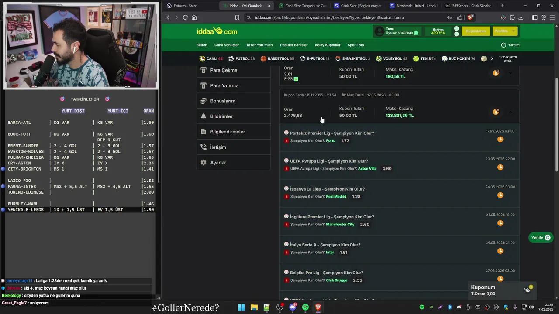Viewport: 559px width, 314px height.
Task: Click the Aston Villa selection link
Action: (367, 169)
